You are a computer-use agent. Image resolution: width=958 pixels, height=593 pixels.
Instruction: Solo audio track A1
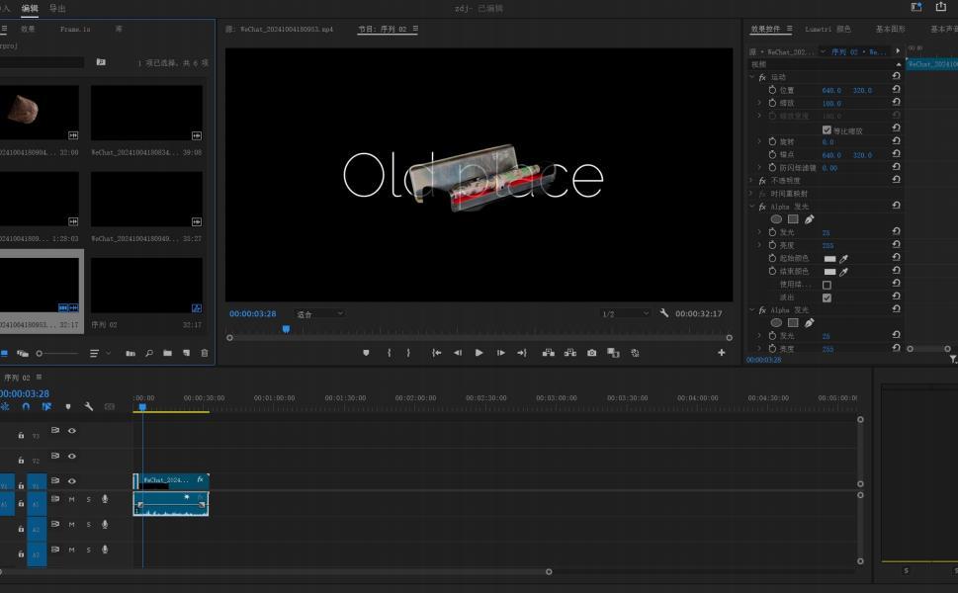click(89, 499)
